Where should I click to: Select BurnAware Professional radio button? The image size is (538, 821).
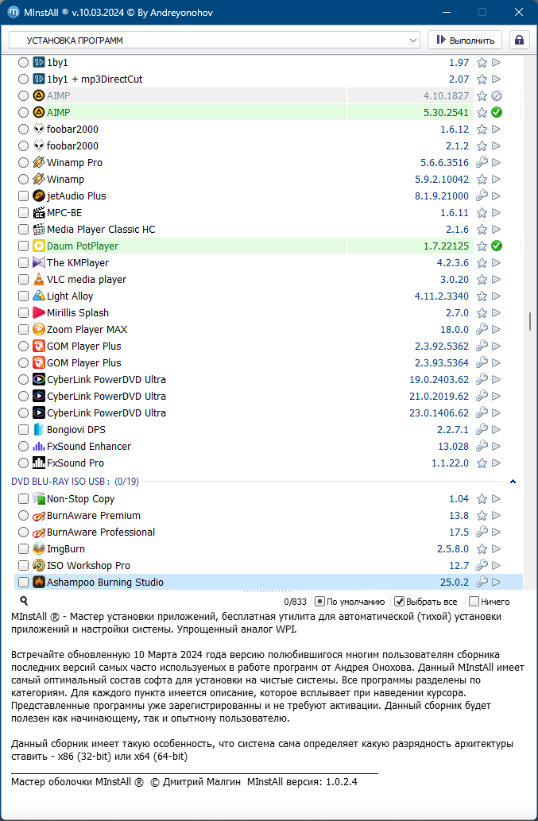pyautogui.click(x=24, y=532)
